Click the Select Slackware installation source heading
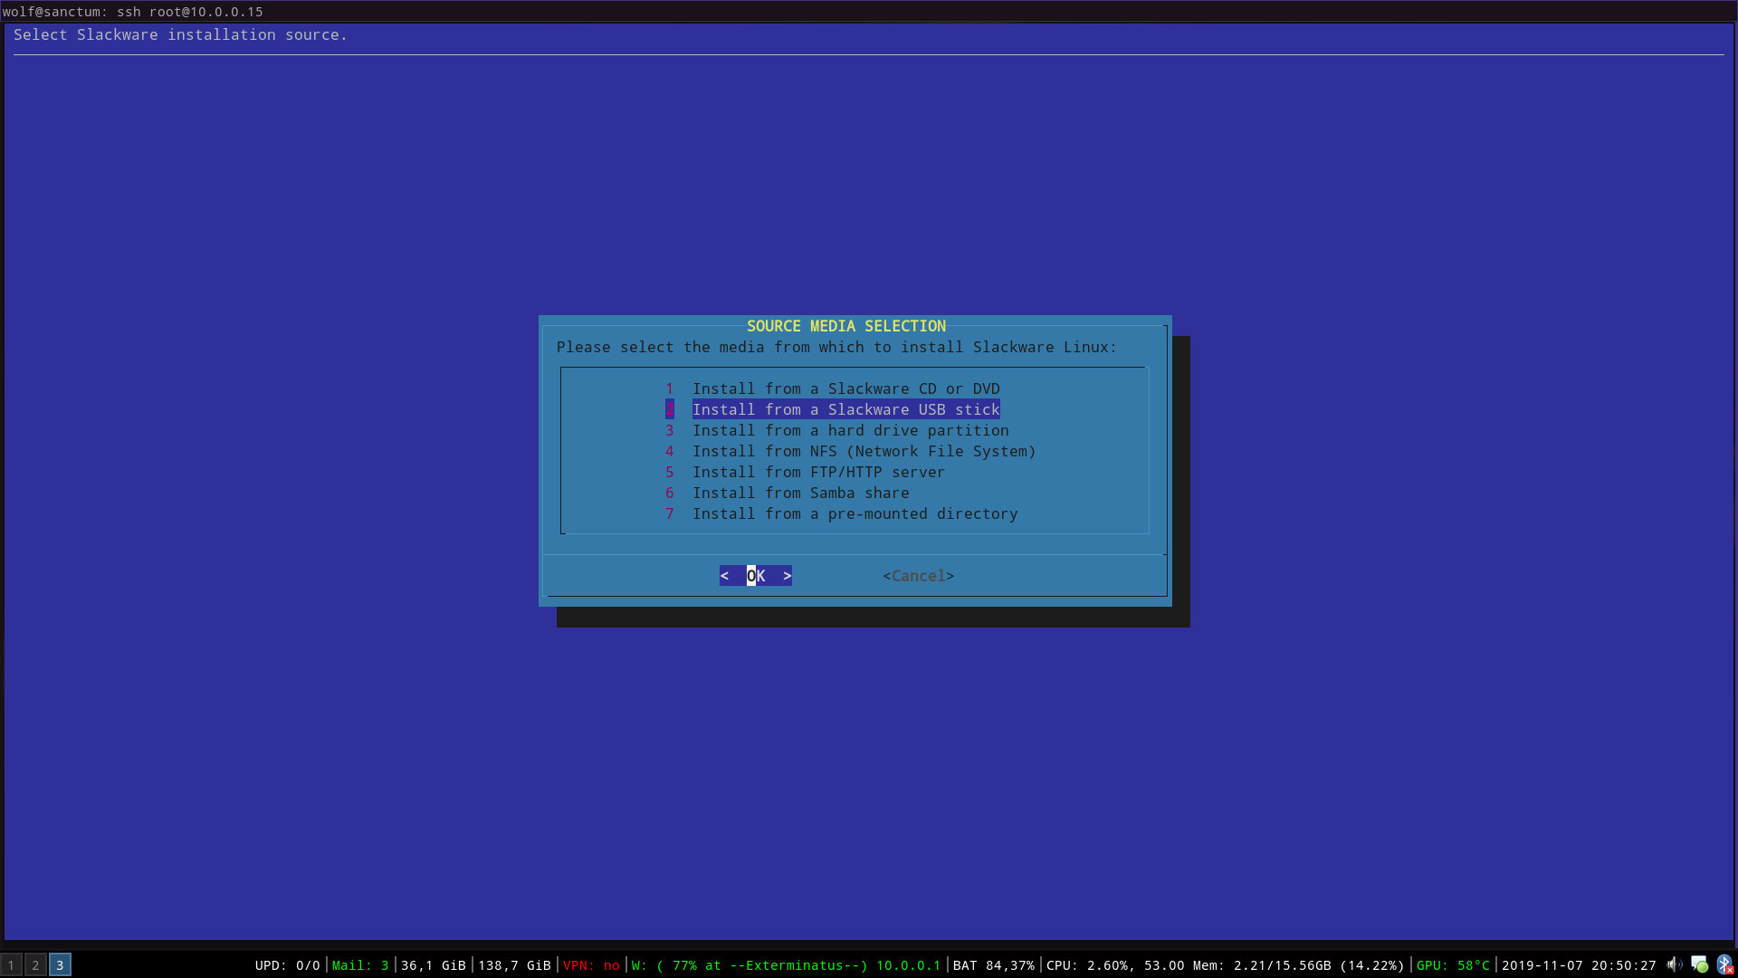 pos(180,34)
